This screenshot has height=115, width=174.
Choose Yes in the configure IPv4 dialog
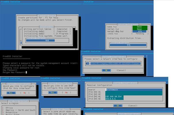click(x=11, y=93)
